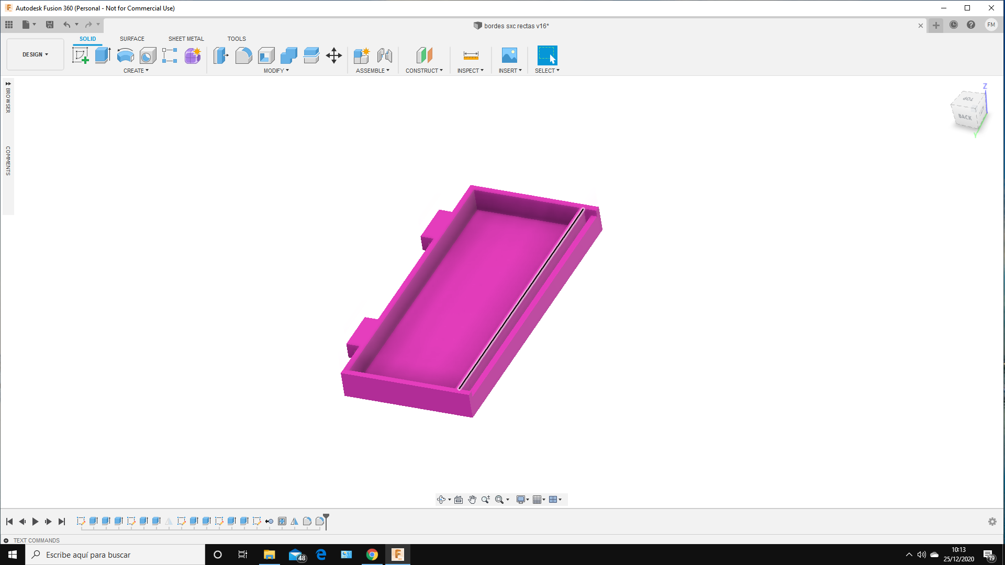Image resolution: width=1005 pixels, height=565 pixels.
Task: Activate the Extrude tool
Action: pyautogui.click(x=102, y=55)
